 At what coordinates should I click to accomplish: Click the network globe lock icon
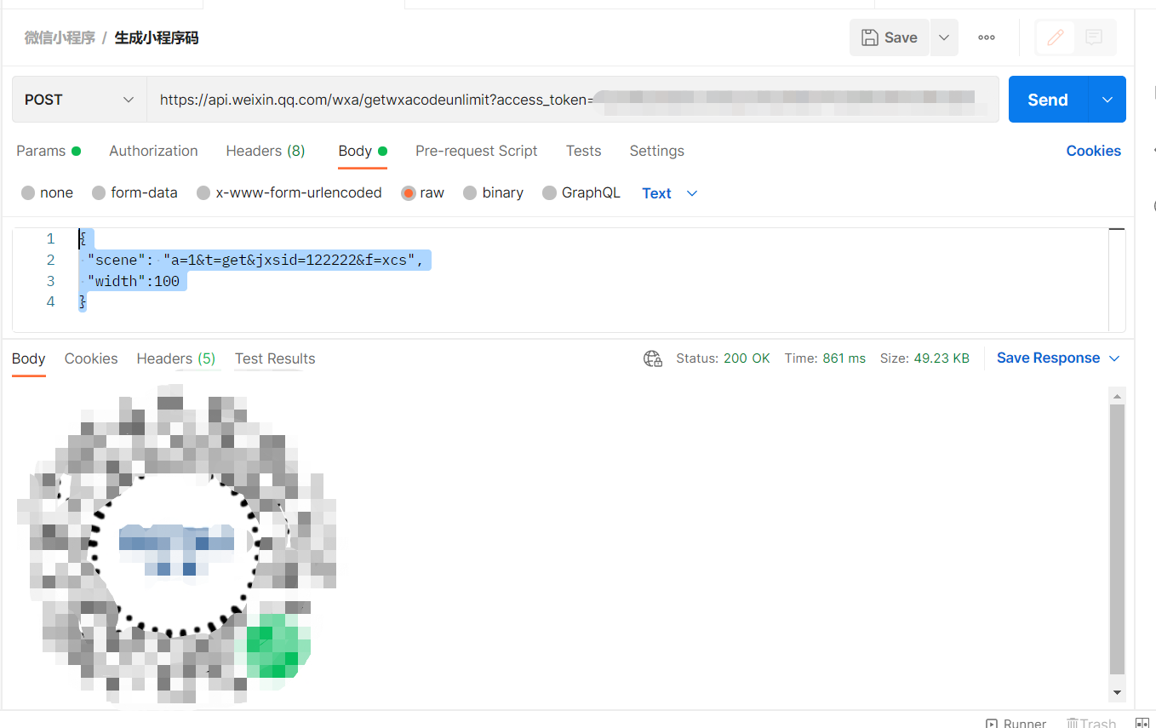point(653,358)
